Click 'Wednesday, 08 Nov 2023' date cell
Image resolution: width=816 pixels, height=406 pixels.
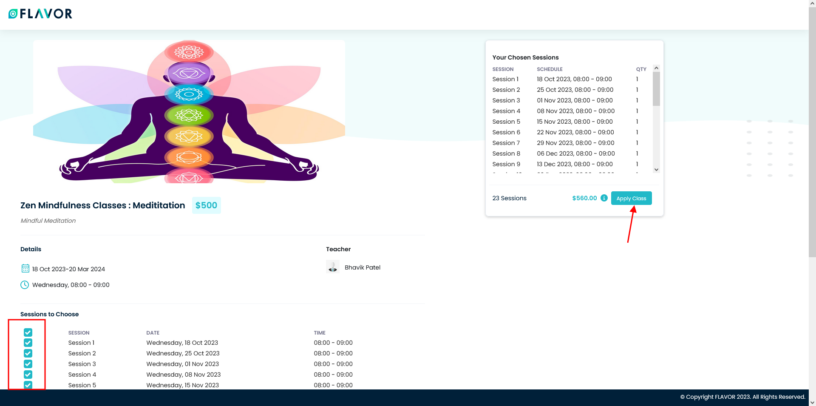pyautogui.click(x=183, y=375)
